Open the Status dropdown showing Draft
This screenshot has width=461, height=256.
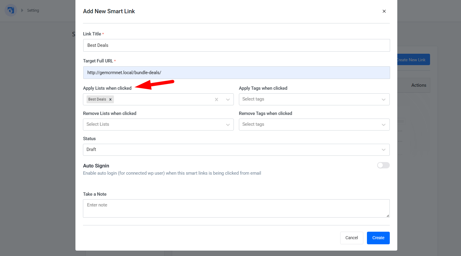pos(236,150)
